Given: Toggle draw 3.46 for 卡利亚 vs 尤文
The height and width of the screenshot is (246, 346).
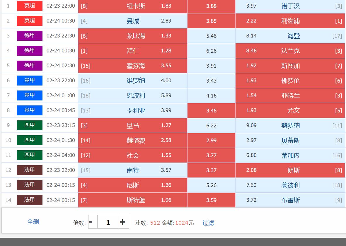Looking at the screenshot, I should pyautogui.click(x=212, y=110).
